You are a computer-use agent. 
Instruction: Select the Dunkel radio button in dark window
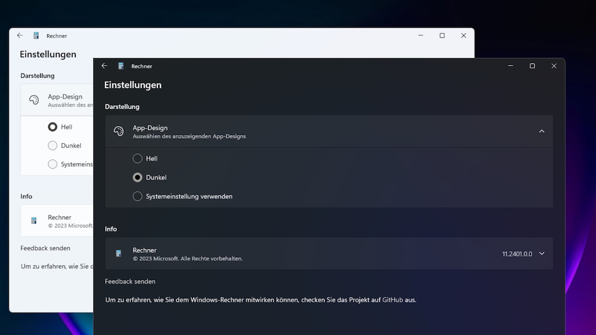(137, 178)
